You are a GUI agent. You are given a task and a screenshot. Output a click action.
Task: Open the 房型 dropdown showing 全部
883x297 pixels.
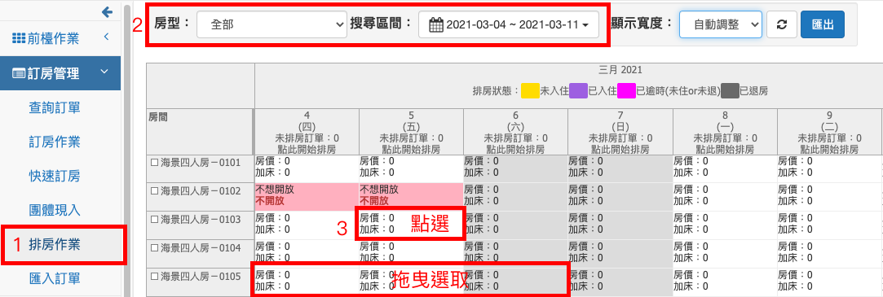pyautogui.click(x=272, y=24)
